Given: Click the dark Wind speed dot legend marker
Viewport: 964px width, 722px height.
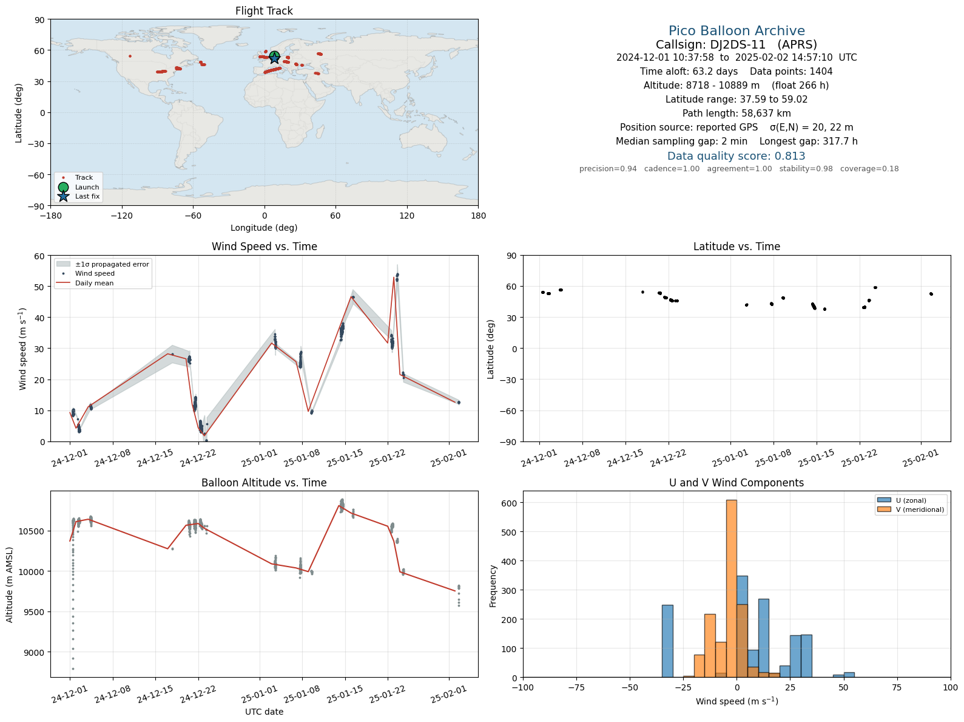Looking at the screenshot, I should 63,274.
